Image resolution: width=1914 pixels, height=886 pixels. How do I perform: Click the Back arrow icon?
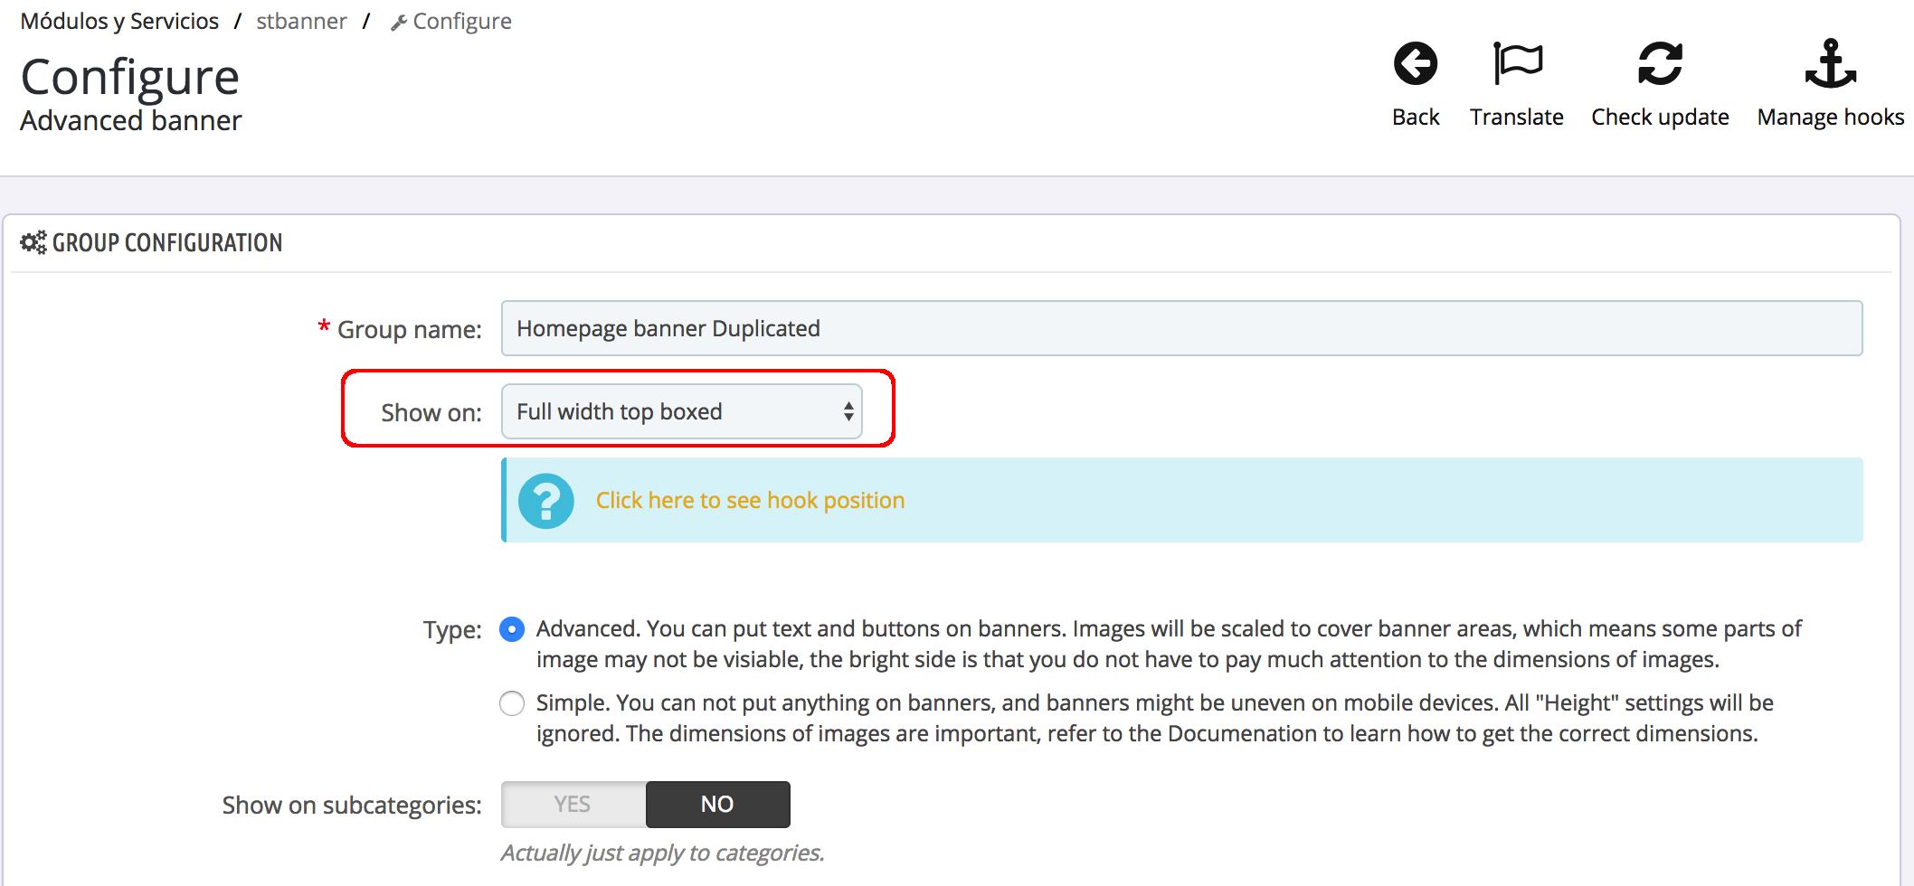1415,64
